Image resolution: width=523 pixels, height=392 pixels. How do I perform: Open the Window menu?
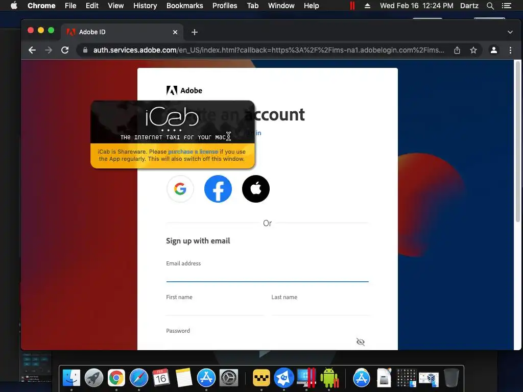[x=281, y=6]
